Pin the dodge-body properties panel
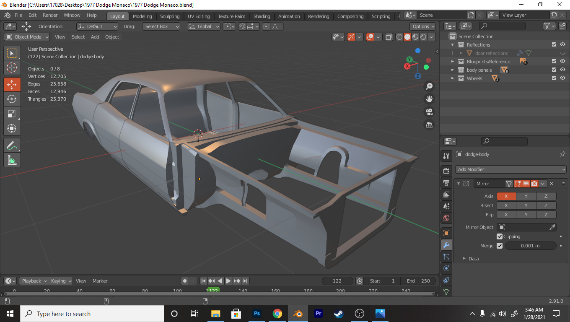The height and width of the screenshot is (322, 570). coord(562,154)
